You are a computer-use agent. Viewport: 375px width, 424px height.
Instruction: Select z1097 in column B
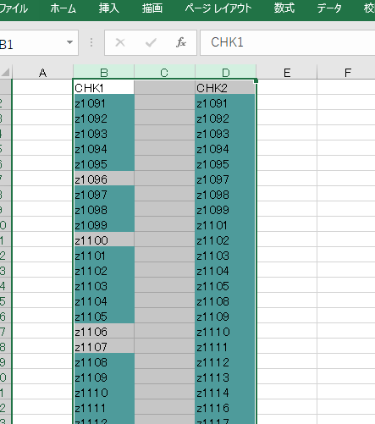[x=104, y=195]
